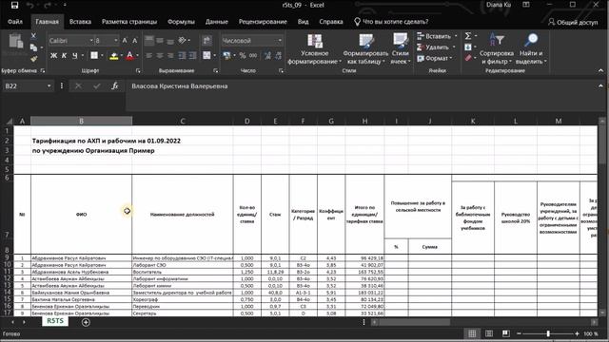Open the text orientation tool
This screenshot has height=342, width=609.
tap(182, 40)
